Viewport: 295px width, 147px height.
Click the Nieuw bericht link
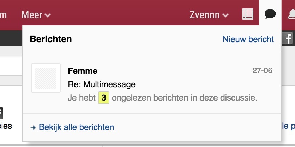[x=248, y=39]
